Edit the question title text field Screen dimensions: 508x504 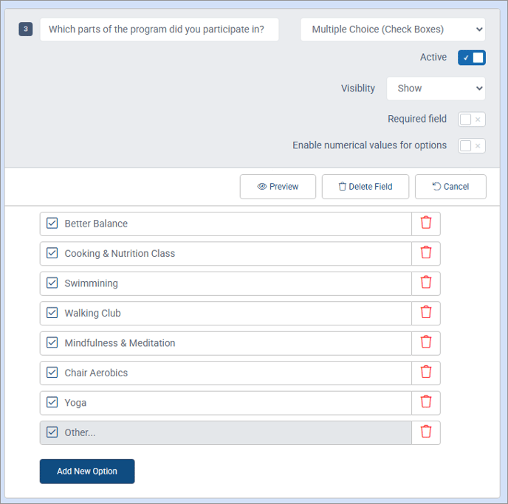(x=159, y=30)
